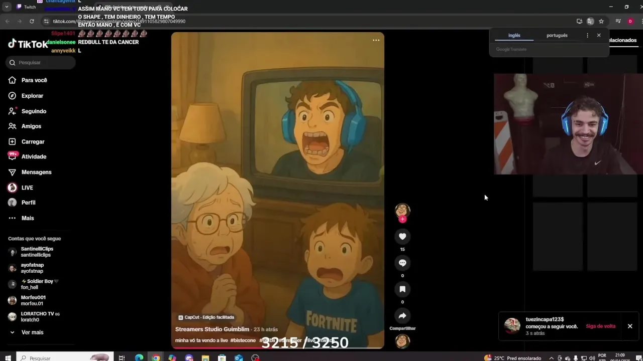
Task: Click the translate icon in the address bar
Action: tap(590, 21)
